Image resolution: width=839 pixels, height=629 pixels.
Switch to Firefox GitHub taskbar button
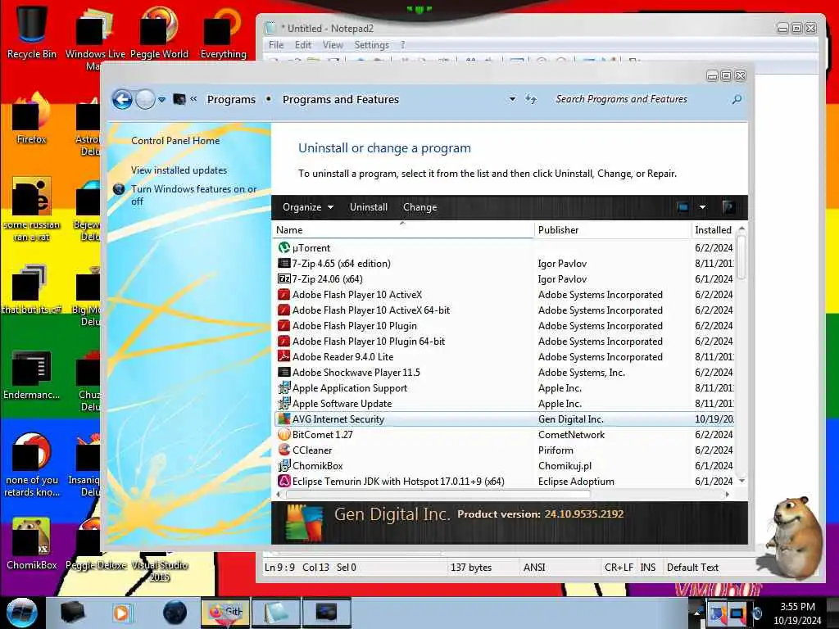click(224, 613)
